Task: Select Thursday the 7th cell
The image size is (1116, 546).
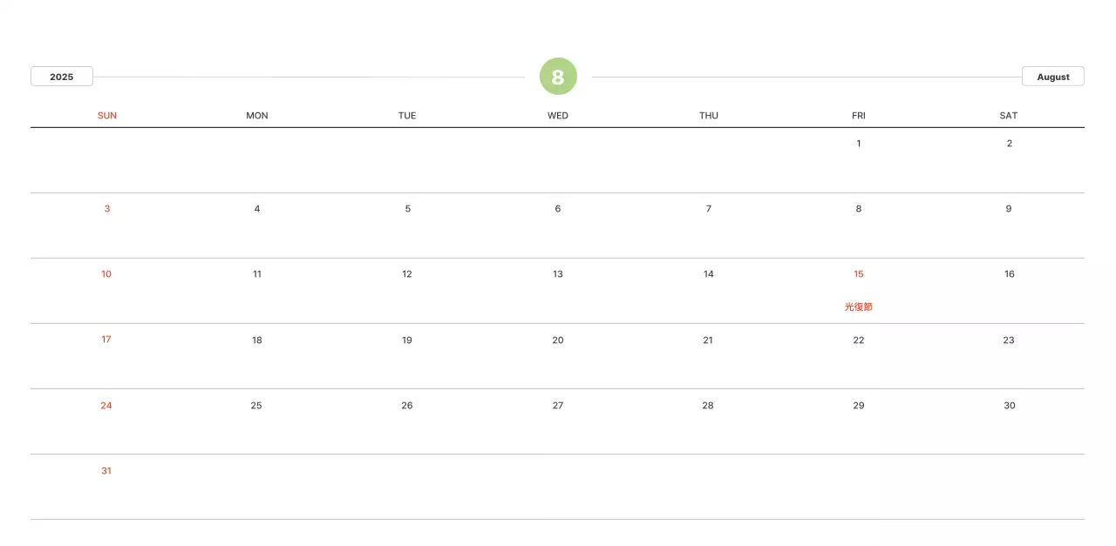Action: coord(709,209)
